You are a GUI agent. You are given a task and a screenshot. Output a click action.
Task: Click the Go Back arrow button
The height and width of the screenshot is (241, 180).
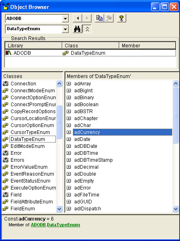click(x=78, y=18)
